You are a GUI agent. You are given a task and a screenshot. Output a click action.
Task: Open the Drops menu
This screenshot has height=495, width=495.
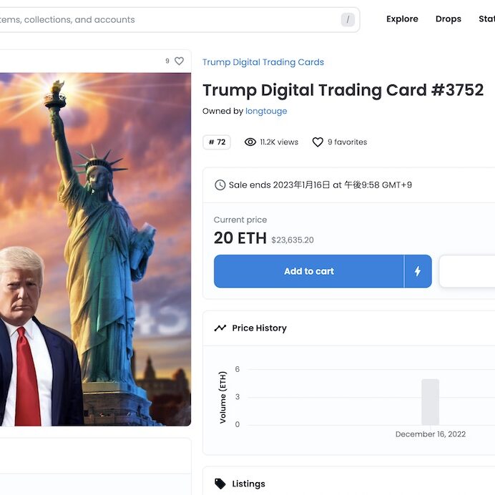click(x=449, y=19)
